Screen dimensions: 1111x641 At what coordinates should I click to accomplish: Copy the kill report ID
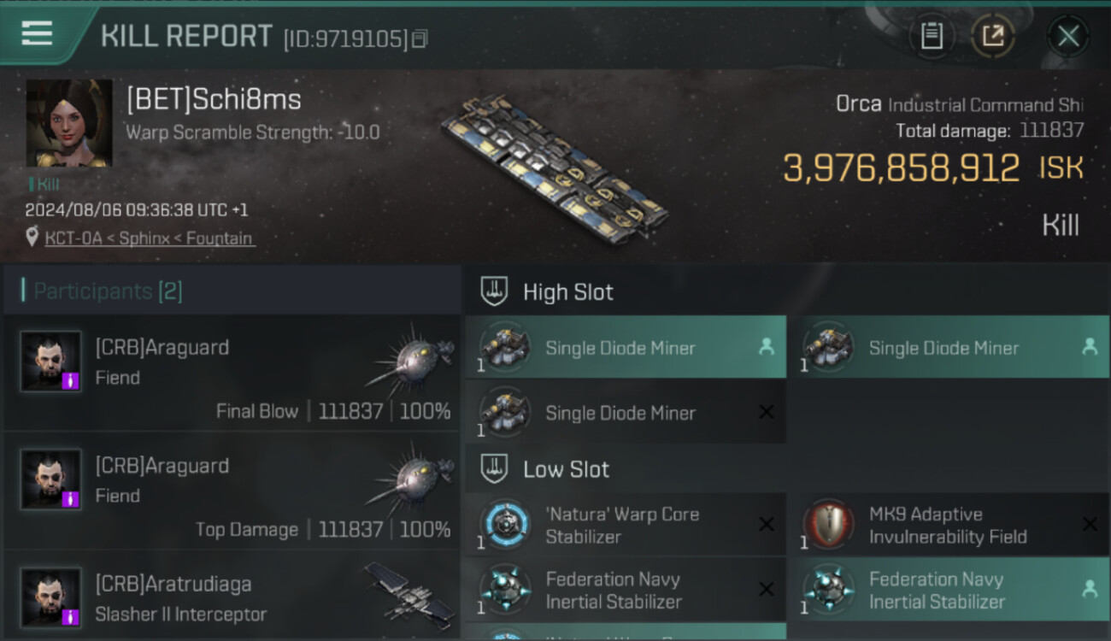click(x=419, y=38)
